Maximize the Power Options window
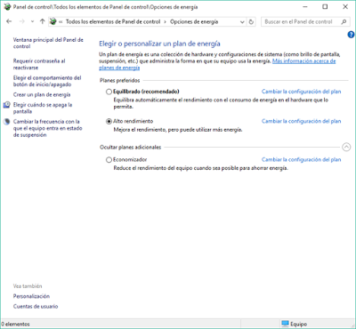Viewport: 356px width, 329px height. [325, 7]
